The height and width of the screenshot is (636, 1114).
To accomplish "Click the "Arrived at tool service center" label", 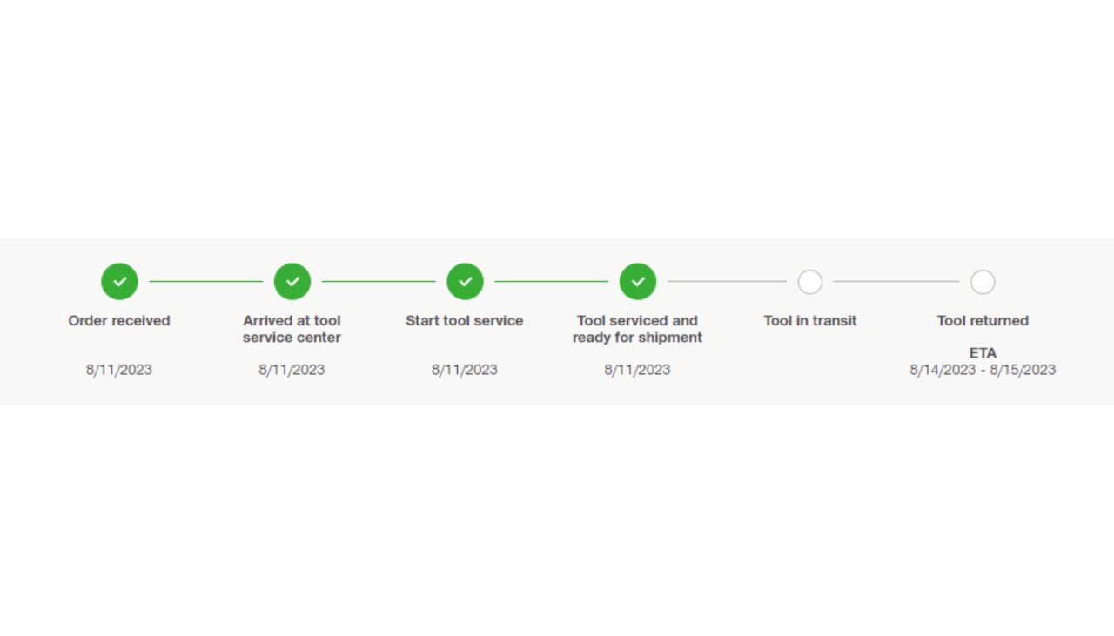I will (292, 329).
